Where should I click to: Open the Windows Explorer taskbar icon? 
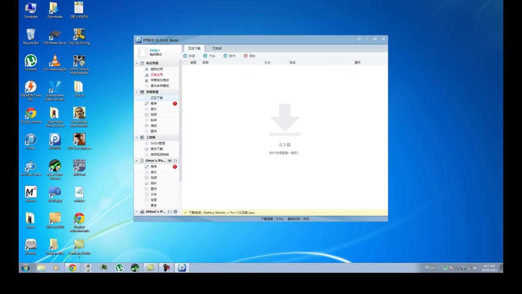click(41, 268)
